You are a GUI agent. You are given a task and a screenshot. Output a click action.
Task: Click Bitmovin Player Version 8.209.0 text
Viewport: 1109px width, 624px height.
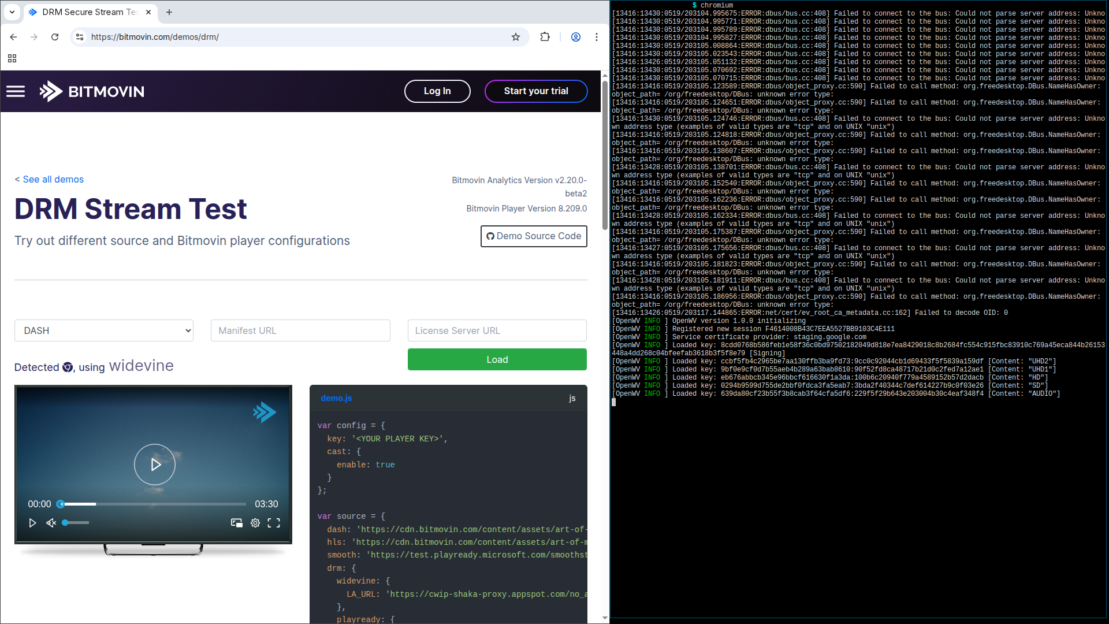coord(527,209)
